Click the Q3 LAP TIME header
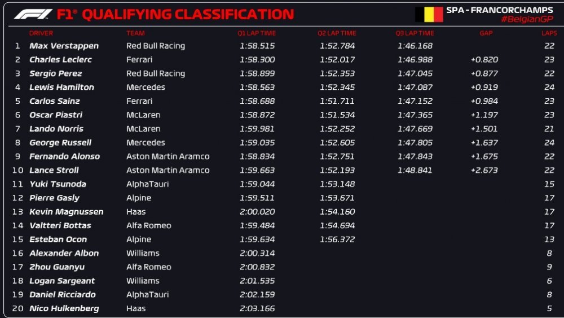564x318 pixels. tap(415, 33)
